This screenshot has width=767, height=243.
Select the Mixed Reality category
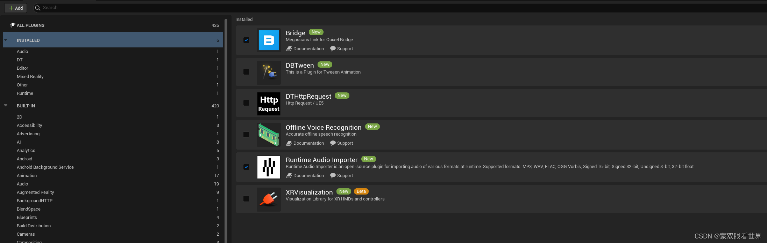tap(113, 76)
